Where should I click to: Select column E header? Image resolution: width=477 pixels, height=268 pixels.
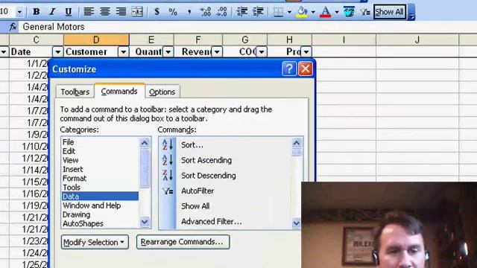click(151, 39)
